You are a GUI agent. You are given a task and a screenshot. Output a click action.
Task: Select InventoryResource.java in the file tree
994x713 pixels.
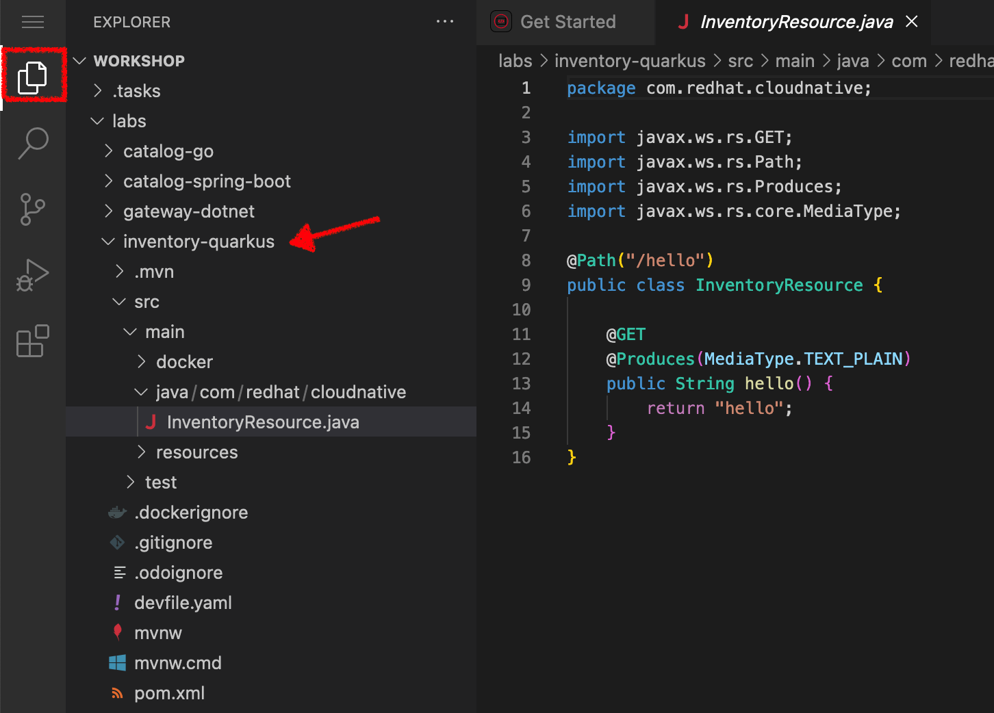[262, 422]
